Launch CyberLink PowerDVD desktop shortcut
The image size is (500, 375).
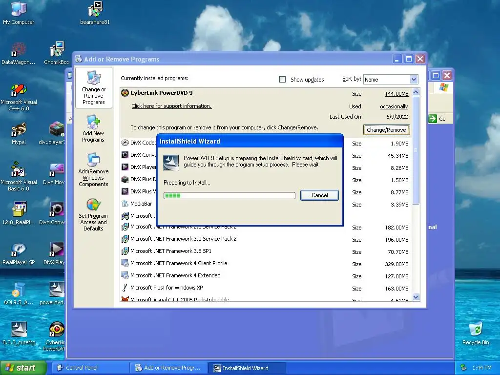point(54,336)
